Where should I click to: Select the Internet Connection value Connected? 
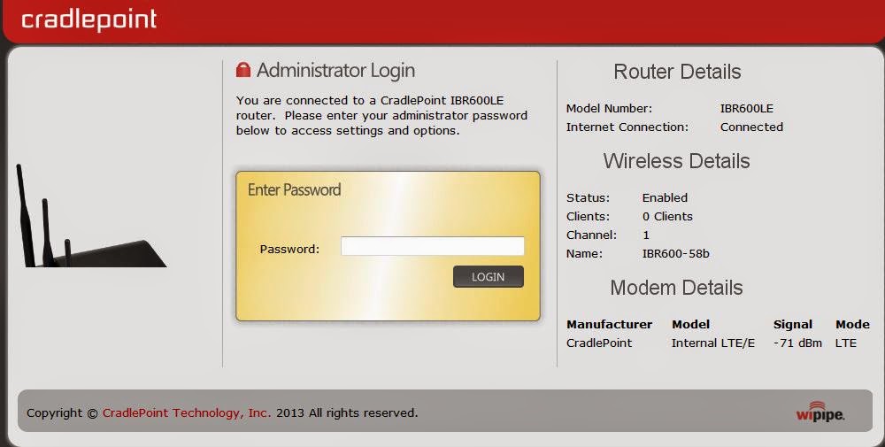(x=751, y=127)
